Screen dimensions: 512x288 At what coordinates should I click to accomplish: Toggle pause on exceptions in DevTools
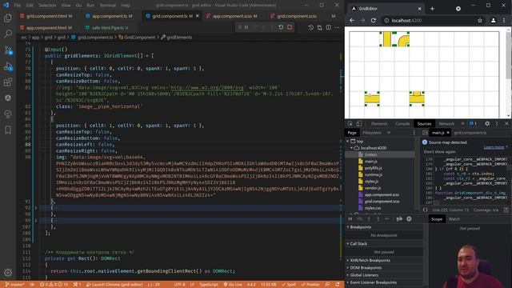tap(409, 218)
